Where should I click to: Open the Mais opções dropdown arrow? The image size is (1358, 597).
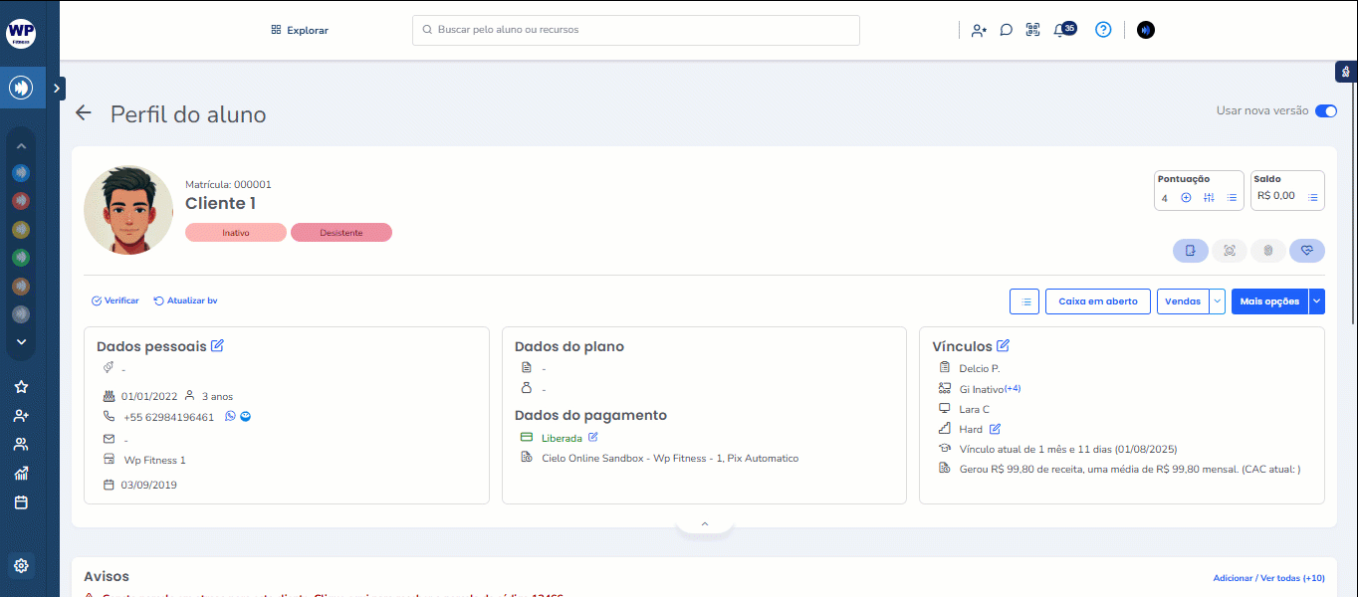[x=1317, y=301]
